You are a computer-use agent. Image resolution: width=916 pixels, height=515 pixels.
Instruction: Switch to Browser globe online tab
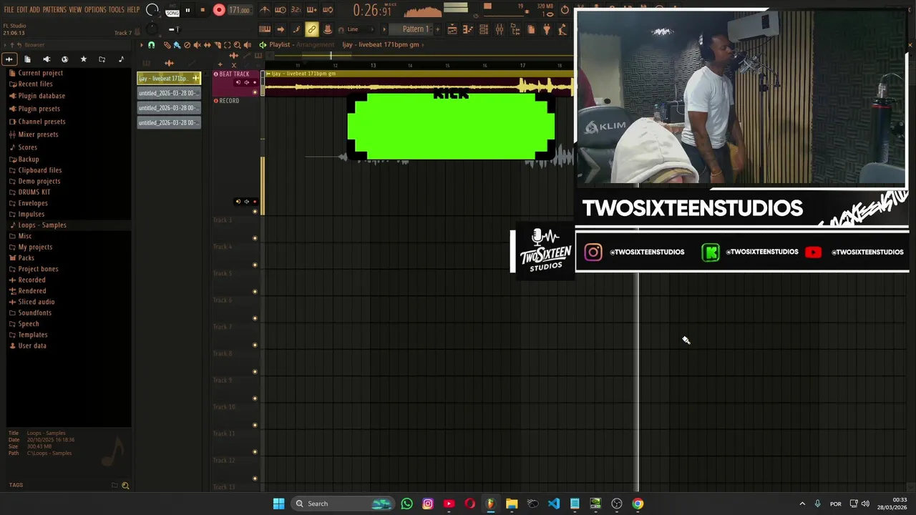[x=65, y=59]
